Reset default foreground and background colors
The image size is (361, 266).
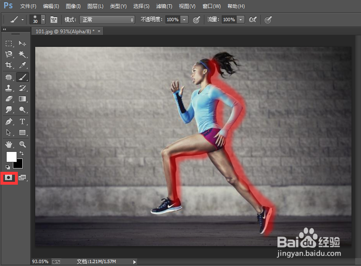(7, 167)
